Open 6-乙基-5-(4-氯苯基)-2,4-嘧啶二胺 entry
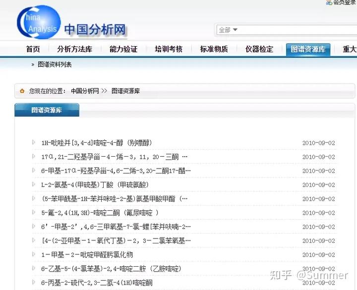This screenshot has height=290, width=357. [112, 269]
